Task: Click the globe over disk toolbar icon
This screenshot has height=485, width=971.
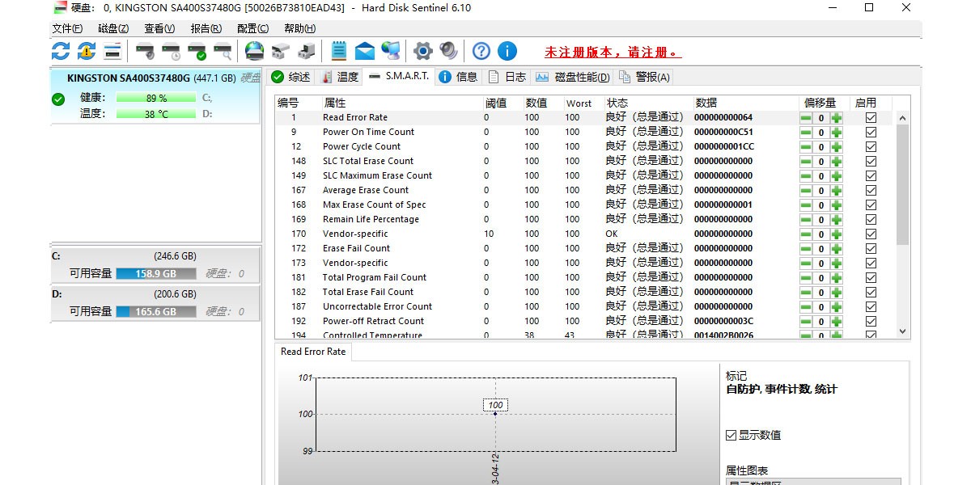Action: (255, 52)
